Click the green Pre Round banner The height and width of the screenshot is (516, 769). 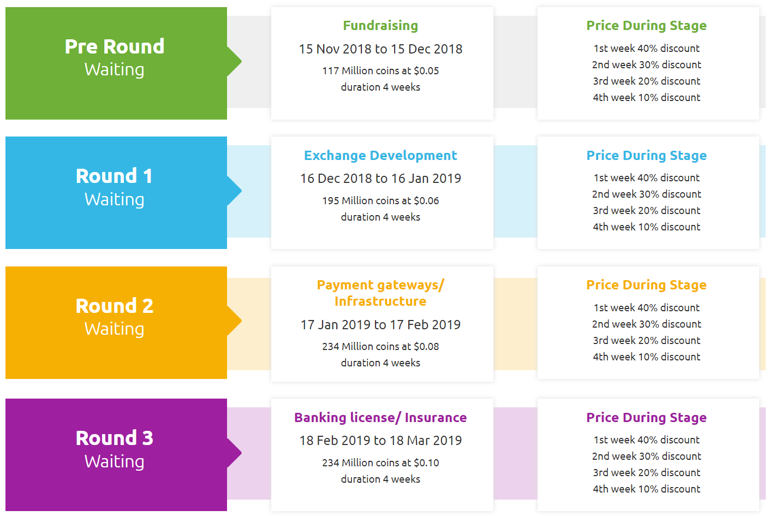point(116,63)
